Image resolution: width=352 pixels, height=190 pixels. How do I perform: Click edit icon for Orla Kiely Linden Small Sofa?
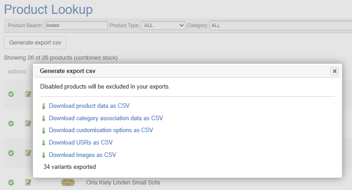tap(28, 182)
